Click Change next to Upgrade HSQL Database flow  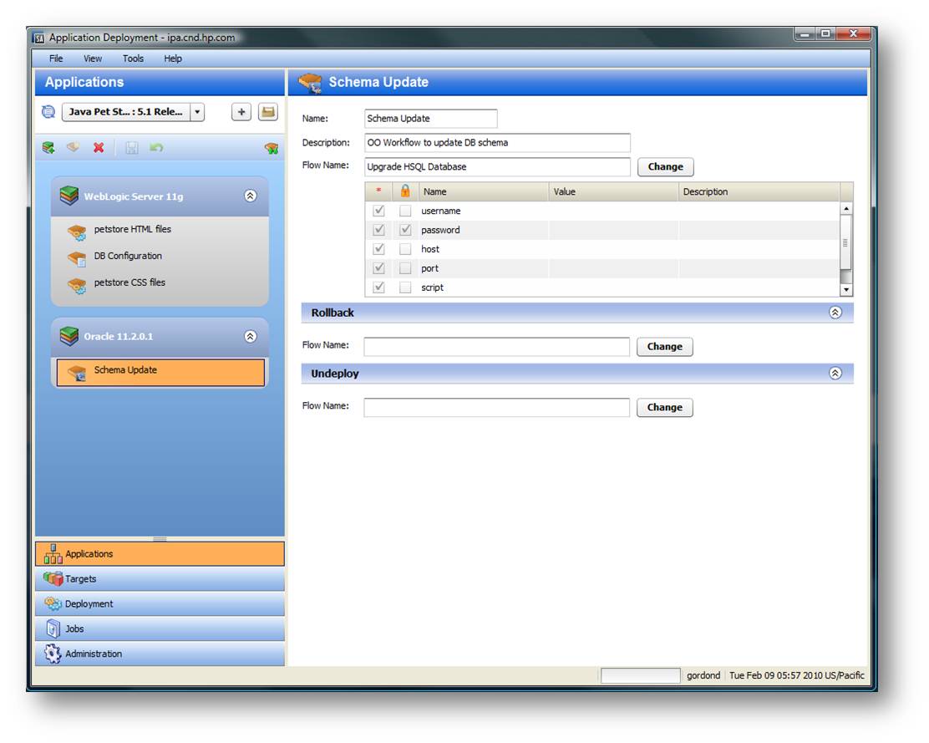665,167
